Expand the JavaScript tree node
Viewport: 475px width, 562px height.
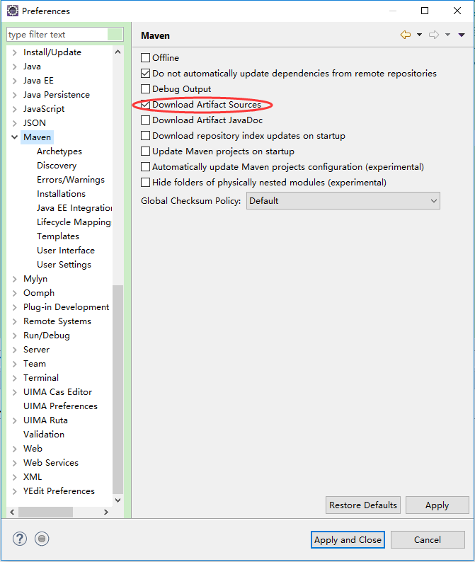tap(14, 109)
